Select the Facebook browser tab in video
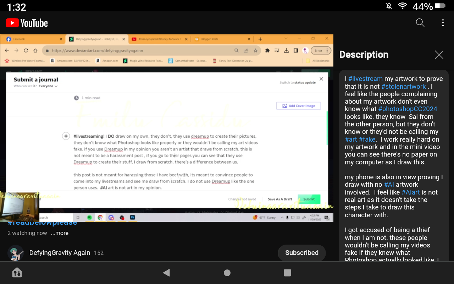 point(34,39)
